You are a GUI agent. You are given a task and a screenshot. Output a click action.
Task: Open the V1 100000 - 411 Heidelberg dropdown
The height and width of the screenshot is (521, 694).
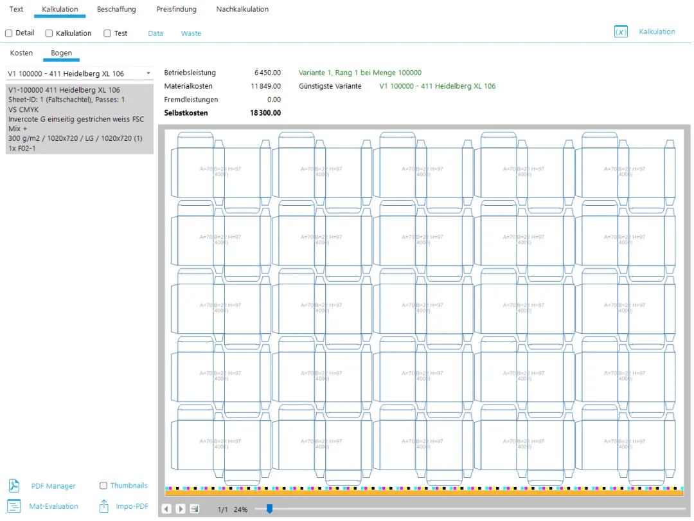click(x=80, y=73)
